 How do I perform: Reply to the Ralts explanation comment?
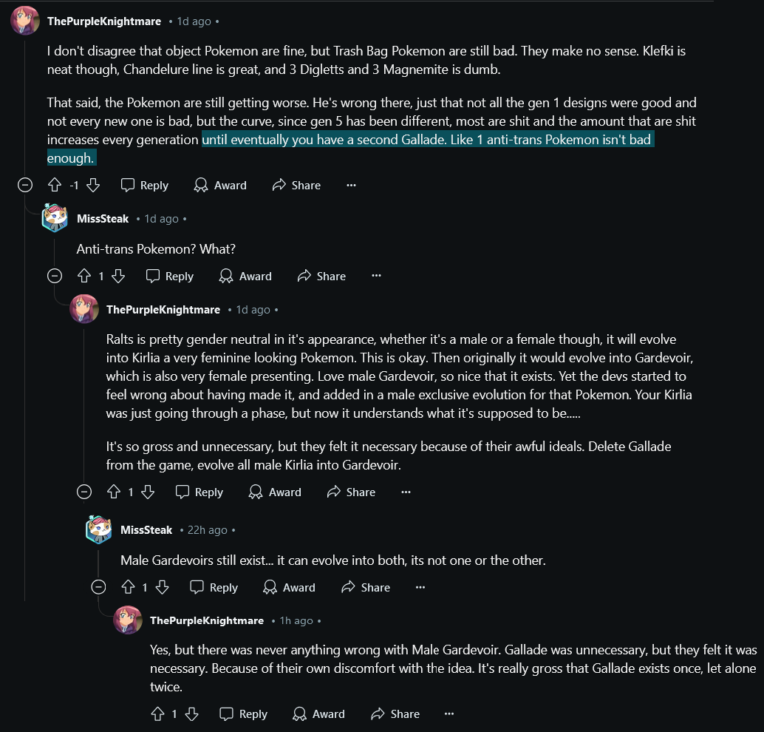[199, 492]
